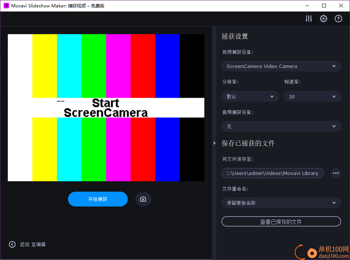Browse save folder with the three-dots button
The height and width of the screenshot is (260, 350).
[x=336, y=173]
